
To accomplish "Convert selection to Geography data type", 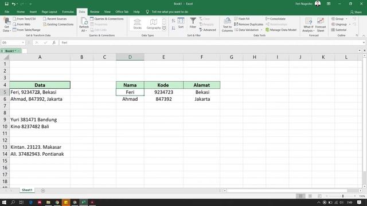I will (154, 24).
